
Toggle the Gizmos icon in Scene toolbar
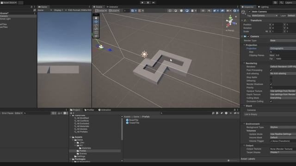tap(234, 11)
